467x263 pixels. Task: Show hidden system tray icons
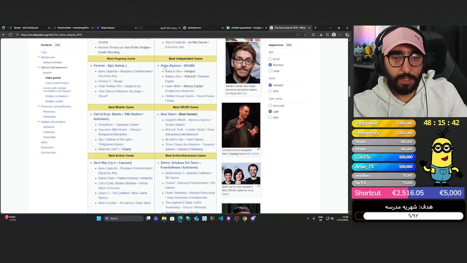[x=308, y=218]
